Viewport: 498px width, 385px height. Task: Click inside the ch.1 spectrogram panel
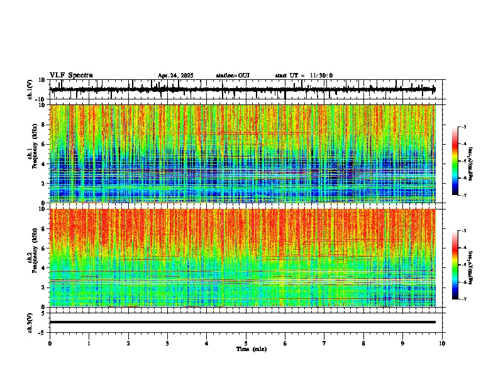tap(243, 153)
